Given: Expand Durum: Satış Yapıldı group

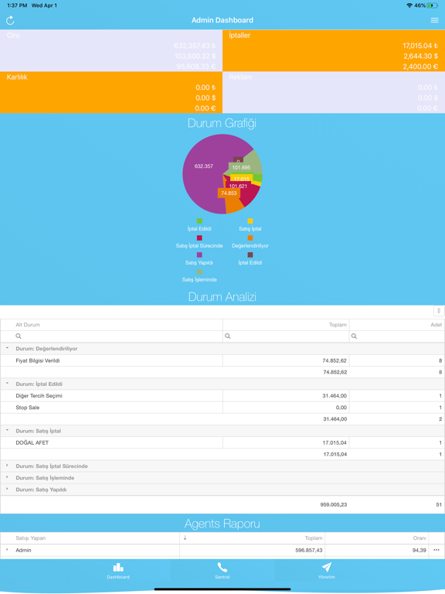Looking at the screenshot, I should tap(7, 489).
